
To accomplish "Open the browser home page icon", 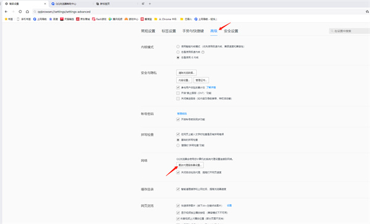I will pos(27,12).
